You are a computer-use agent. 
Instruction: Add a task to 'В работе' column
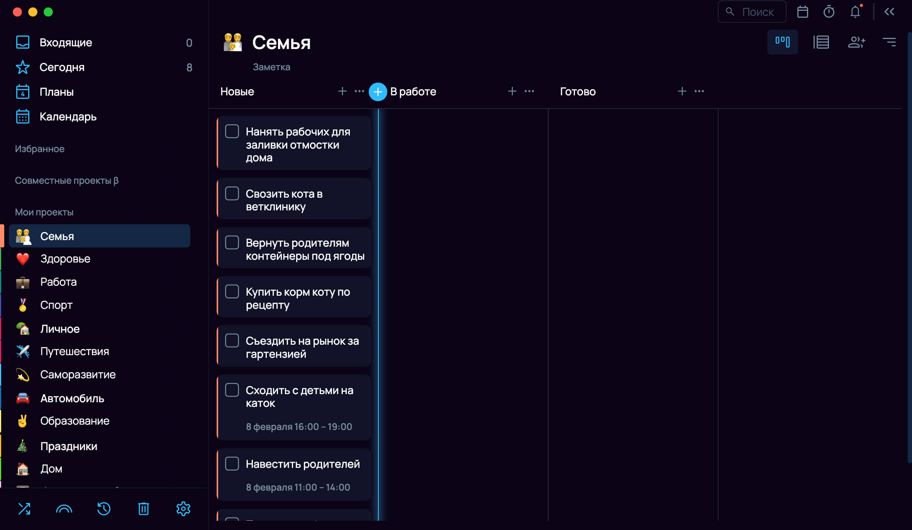click(512, 91)
